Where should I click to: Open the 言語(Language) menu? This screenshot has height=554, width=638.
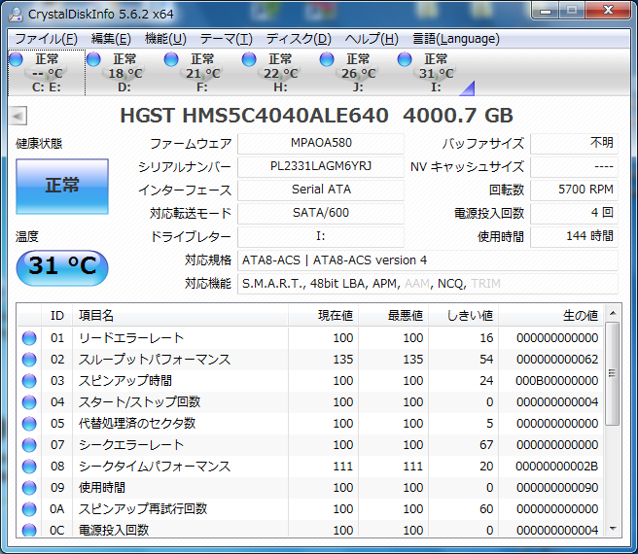[456, 39]
